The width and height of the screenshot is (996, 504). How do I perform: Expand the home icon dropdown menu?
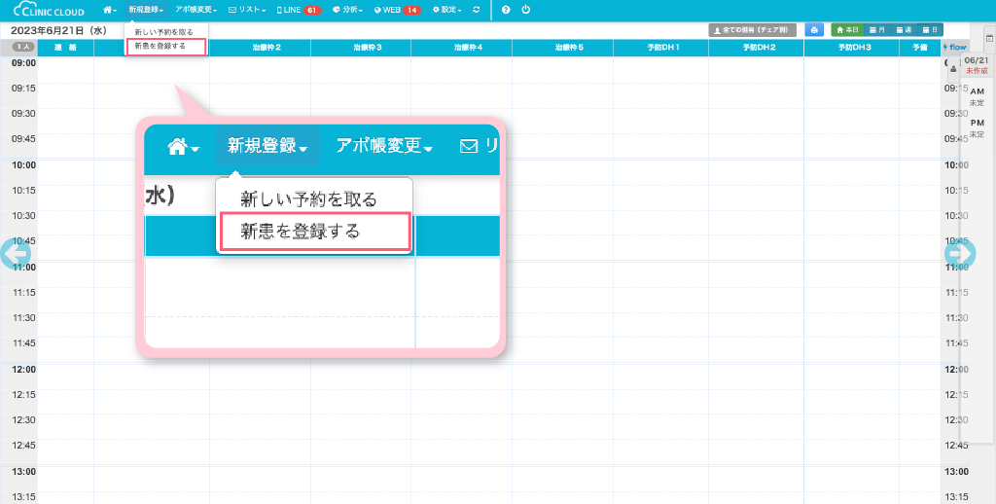point(110,10)
